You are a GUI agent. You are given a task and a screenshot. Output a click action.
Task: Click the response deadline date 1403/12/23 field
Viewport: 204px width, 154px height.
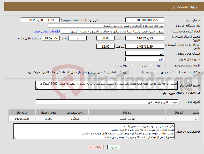click(x=145, y=38)
